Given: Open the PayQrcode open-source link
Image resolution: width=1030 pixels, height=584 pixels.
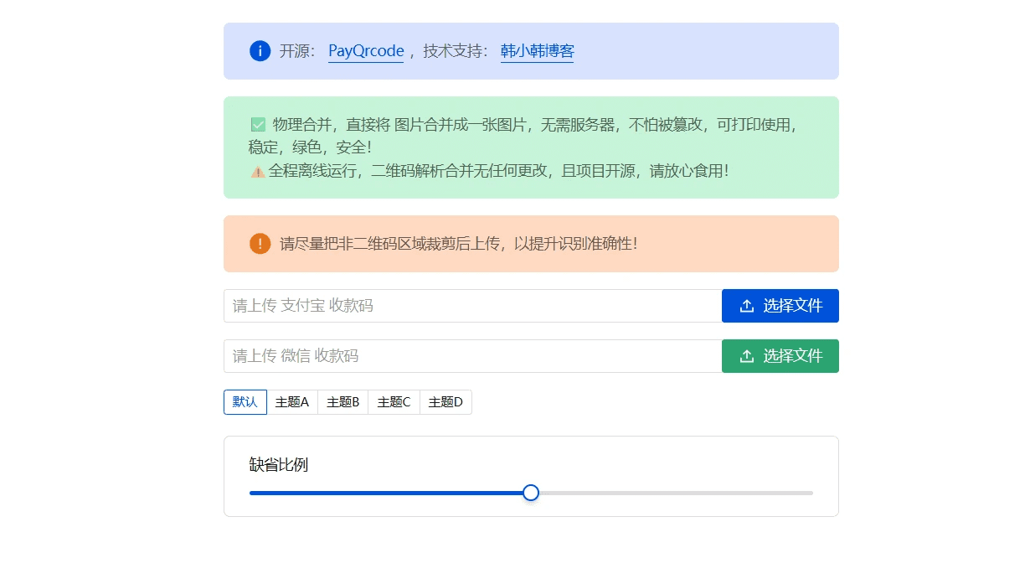Looking at the screenshot, I should click(366, 51).
